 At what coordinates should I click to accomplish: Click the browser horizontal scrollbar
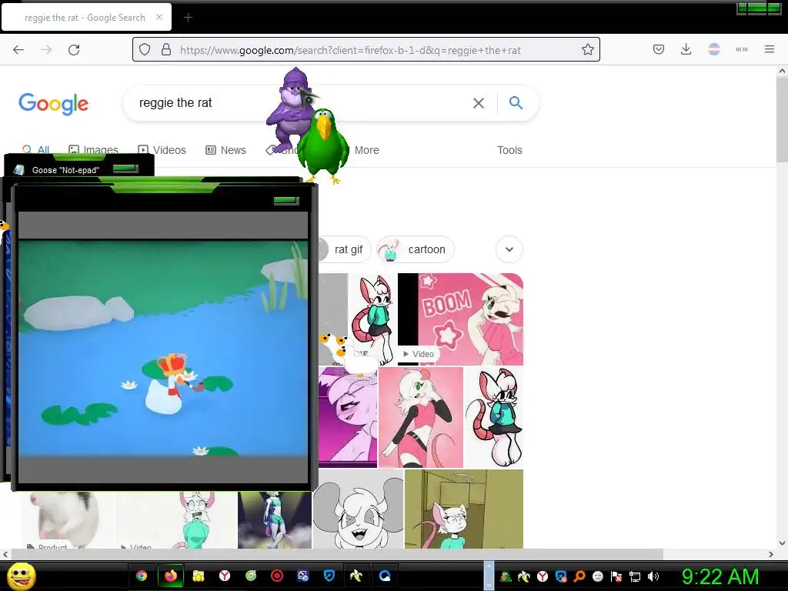point(337,554)
